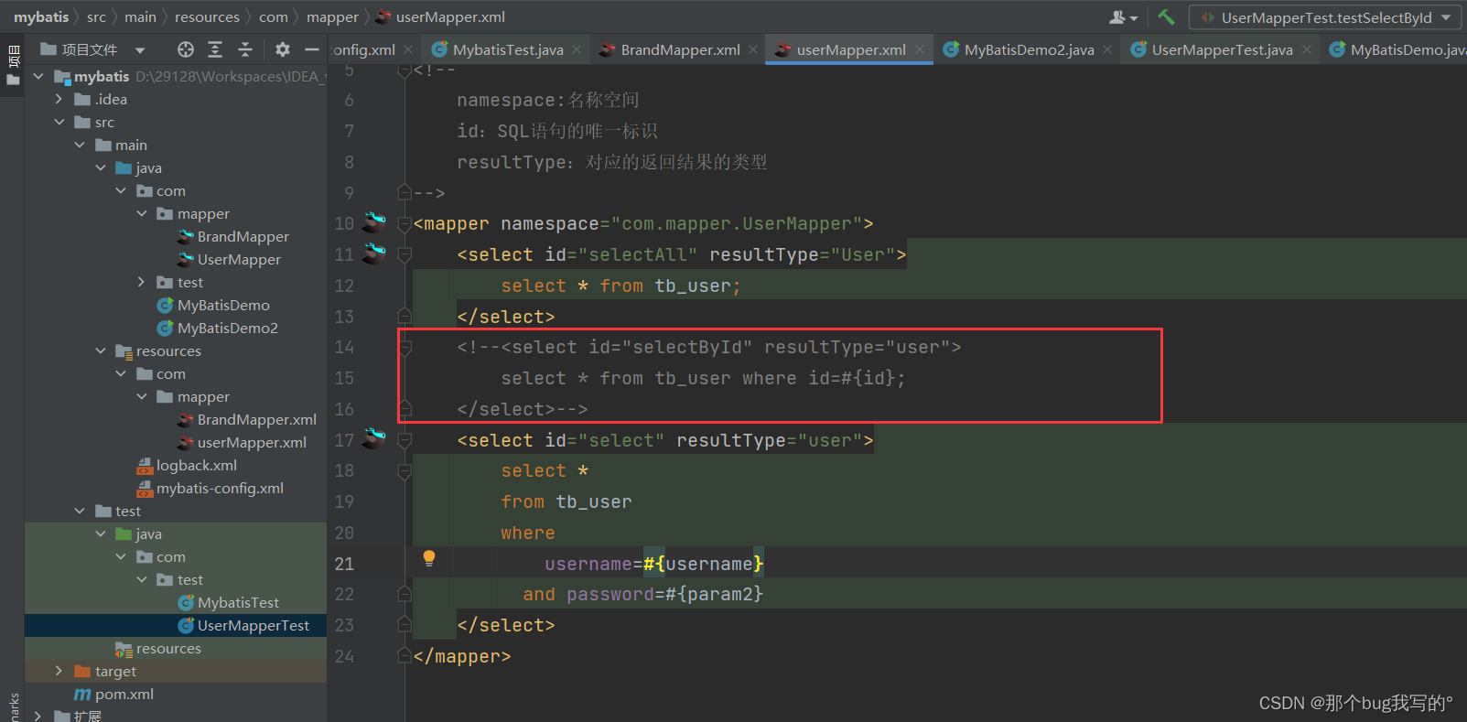This screenshot has width=1467, height=722.
Task: Click the namespace value com.mapper.UserMapper
Action: click(x=738, y=223)
